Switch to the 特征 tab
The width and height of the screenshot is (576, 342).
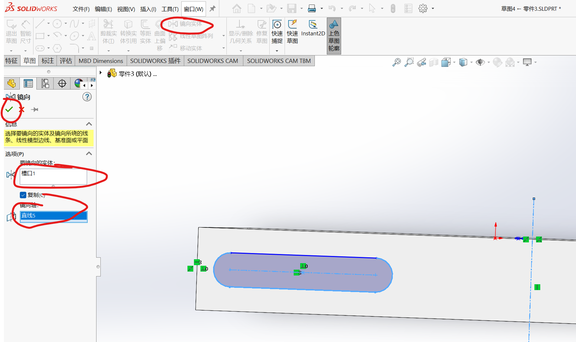point(11,61)
